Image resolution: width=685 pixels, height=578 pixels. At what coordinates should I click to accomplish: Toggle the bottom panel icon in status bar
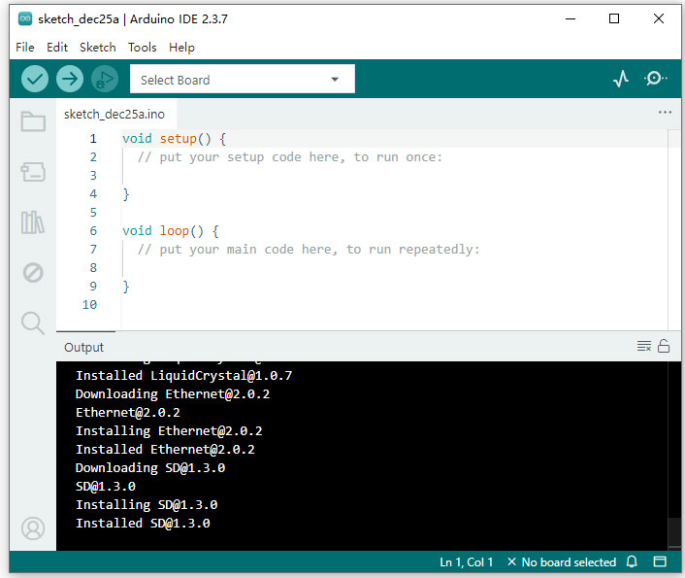tap(660, 561)
